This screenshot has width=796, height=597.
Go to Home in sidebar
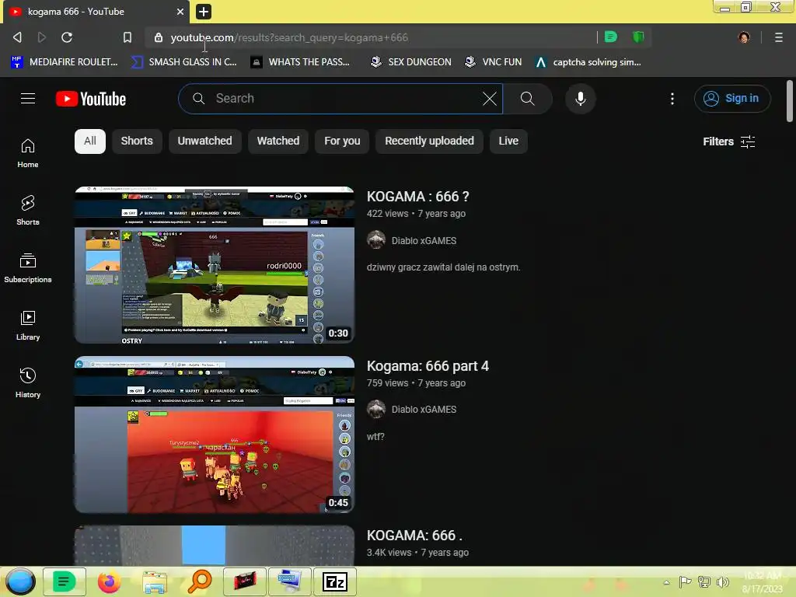(x=28, y=153)
